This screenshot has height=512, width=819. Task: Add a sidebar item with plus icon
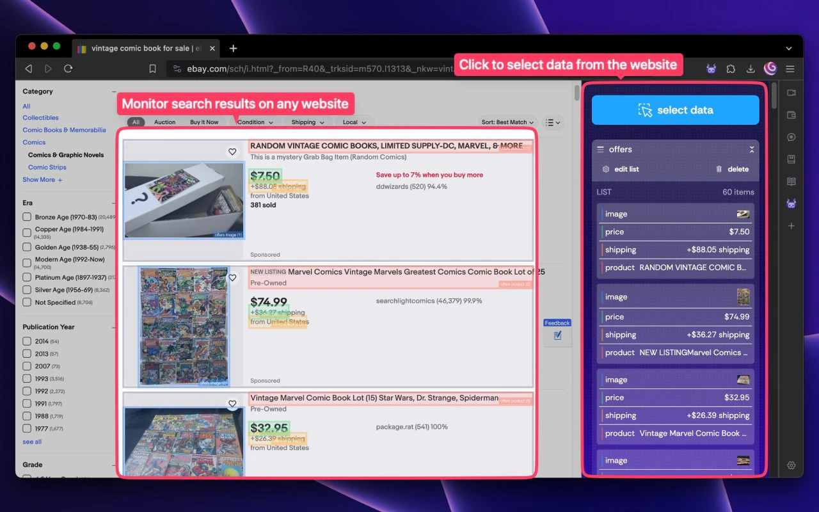[x=791, y=226]
